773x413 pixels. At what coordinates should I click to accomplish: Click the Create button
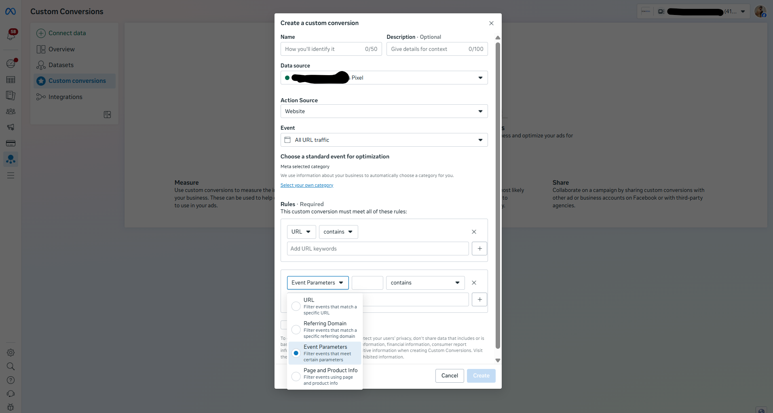click(x=481, y=376)
